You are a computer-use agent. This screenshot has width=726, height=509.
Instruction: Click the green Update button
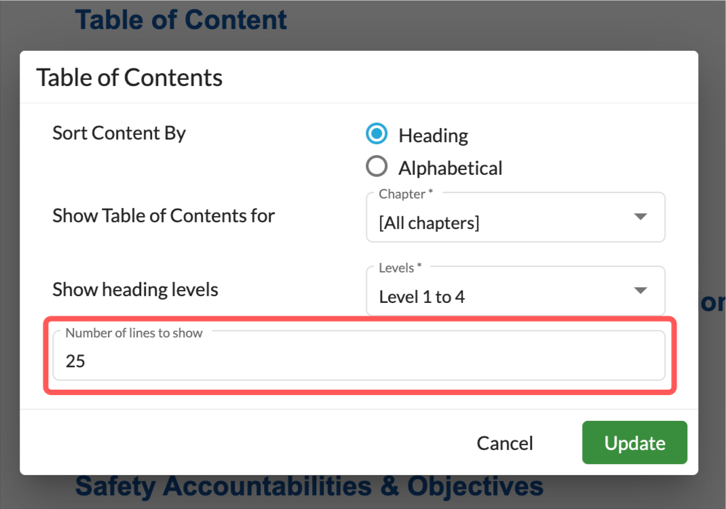(634, 443)
